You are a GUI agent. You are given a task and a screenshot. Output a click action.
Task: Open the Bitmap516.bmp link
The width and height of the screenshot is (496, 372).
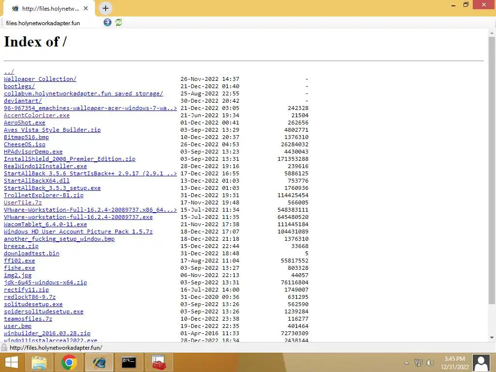tap(26, 137)
